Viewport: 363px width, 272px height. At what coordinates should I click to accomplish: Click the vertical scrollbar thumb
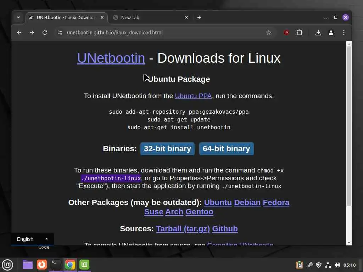tap(349, 126)
